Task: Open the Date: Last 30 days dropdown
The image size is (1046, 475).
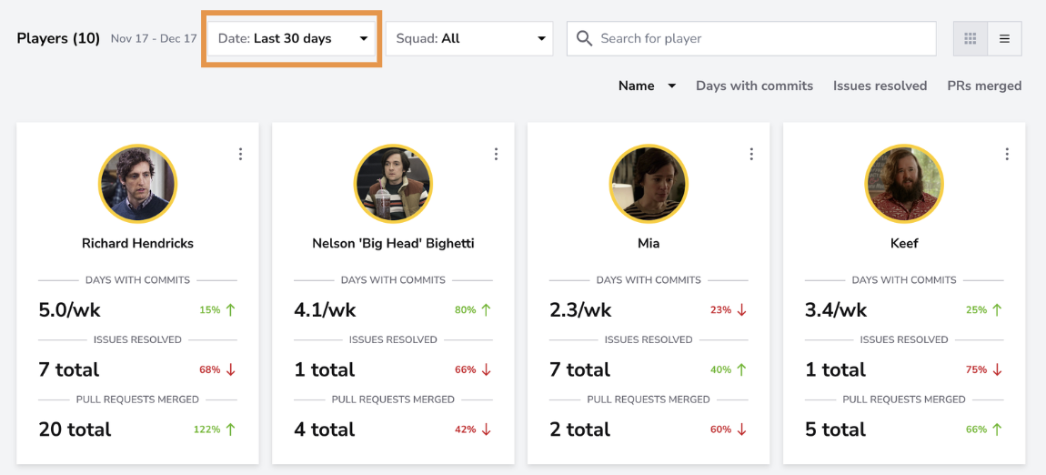Action: 292,39
